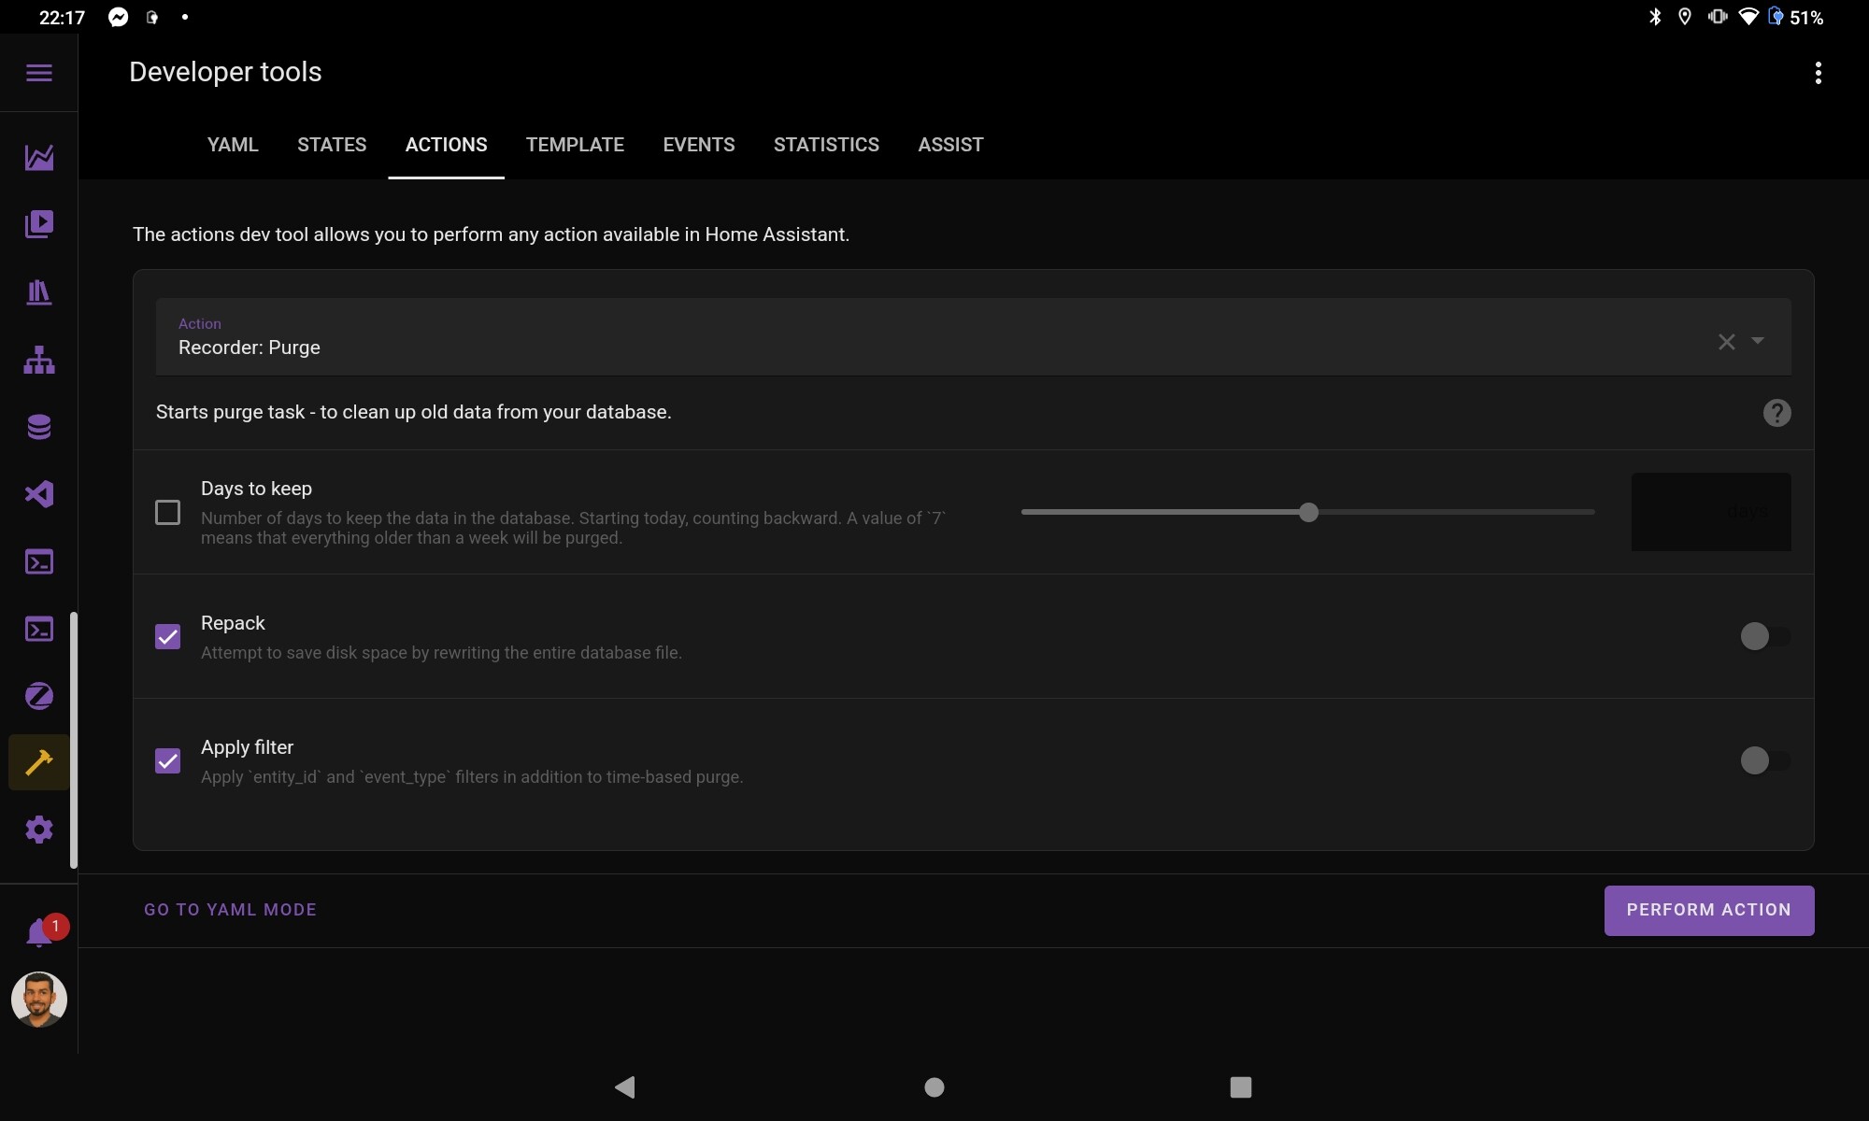Enable the Days to keep checkbox
This screenshot has width=1869, height=1121.
coord(168,512)
